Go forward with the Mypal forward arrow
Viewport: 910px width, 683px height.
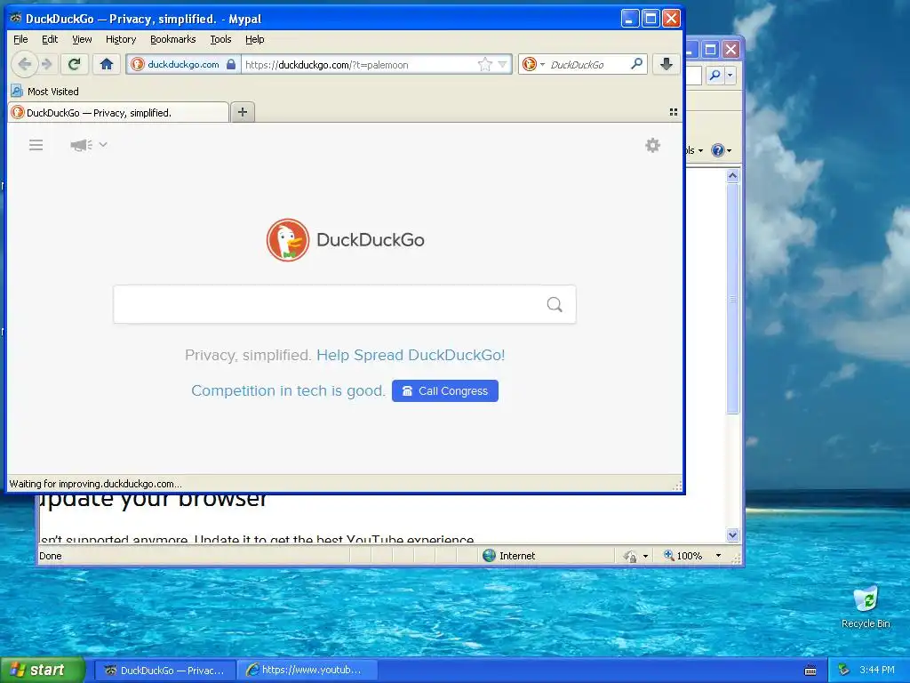coord(47,64)
